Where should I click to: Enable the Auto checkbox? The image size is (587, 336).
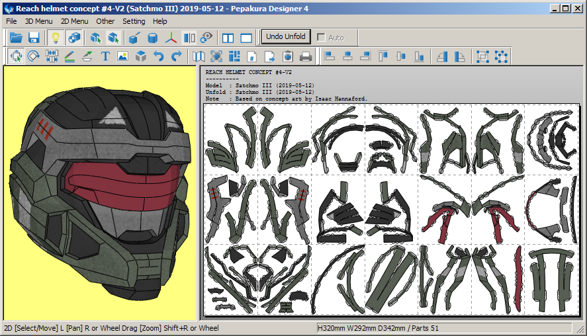pyautogui.click(x=321, y=38)
